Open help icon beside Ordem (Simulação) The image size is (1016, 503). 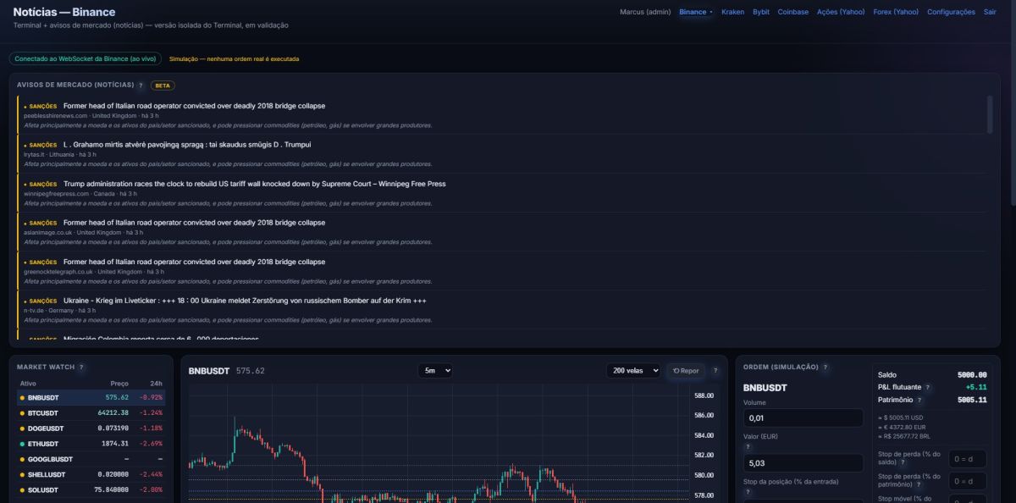click(825, 368)
